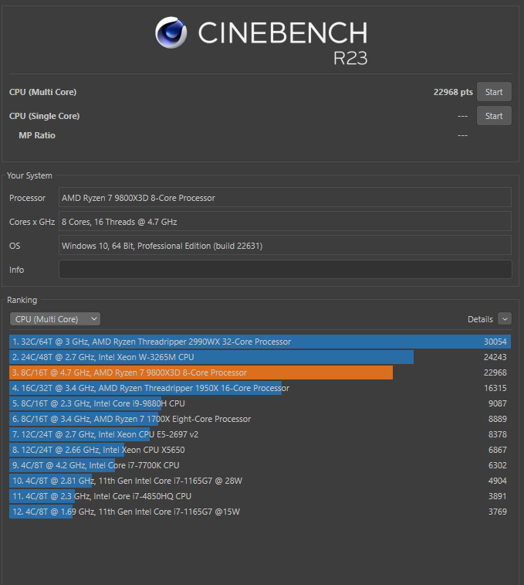
Task: Click into the empty Info field
Action: (x=285, y=270)
